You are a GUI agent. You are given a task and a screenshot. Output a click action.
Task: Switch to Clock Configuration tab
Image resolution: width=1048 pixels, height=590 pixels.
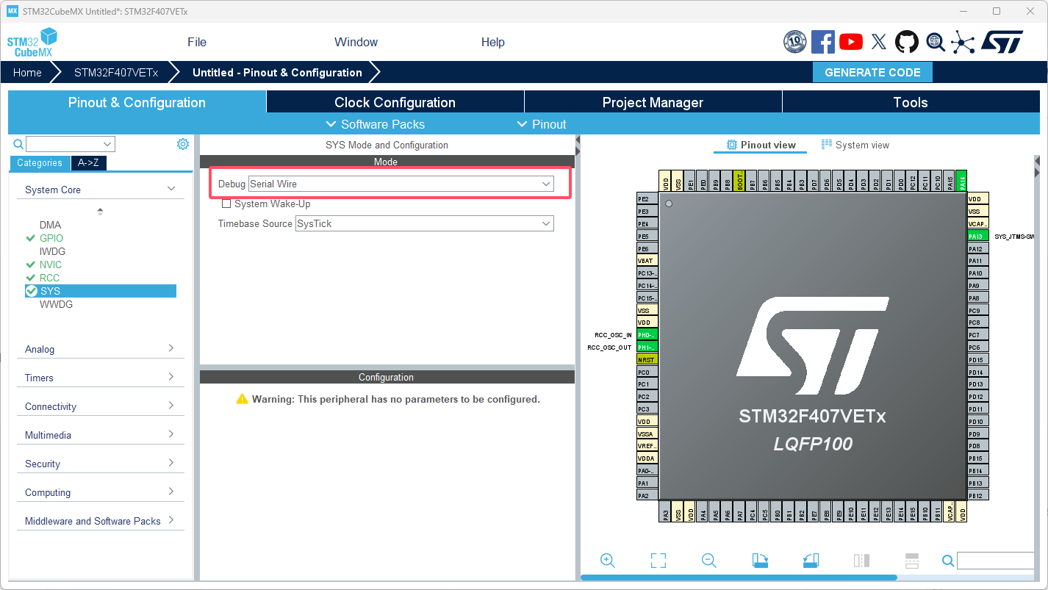395,102
